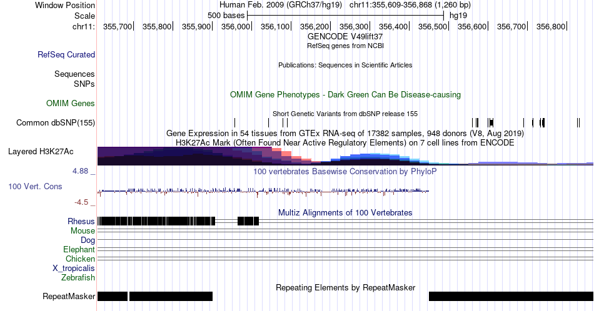This screenshot has height=311, width=594.
Task: Click the small Rhesus alignment block
Action: [248, 221]
